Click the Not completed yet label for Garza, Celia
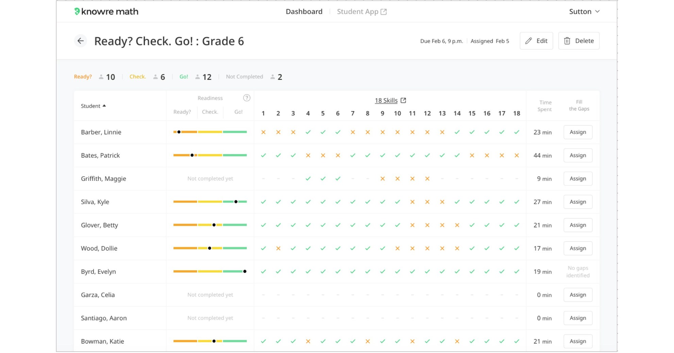This screenshot has height=353, width=674. pyautogui.click(x=210, y=295)
